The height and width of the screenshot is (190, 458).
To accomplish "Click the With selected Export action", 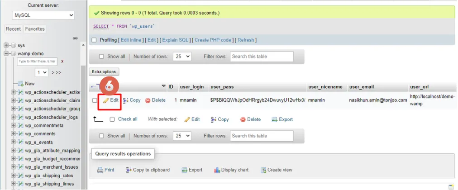I will click(x=282, y=119).
